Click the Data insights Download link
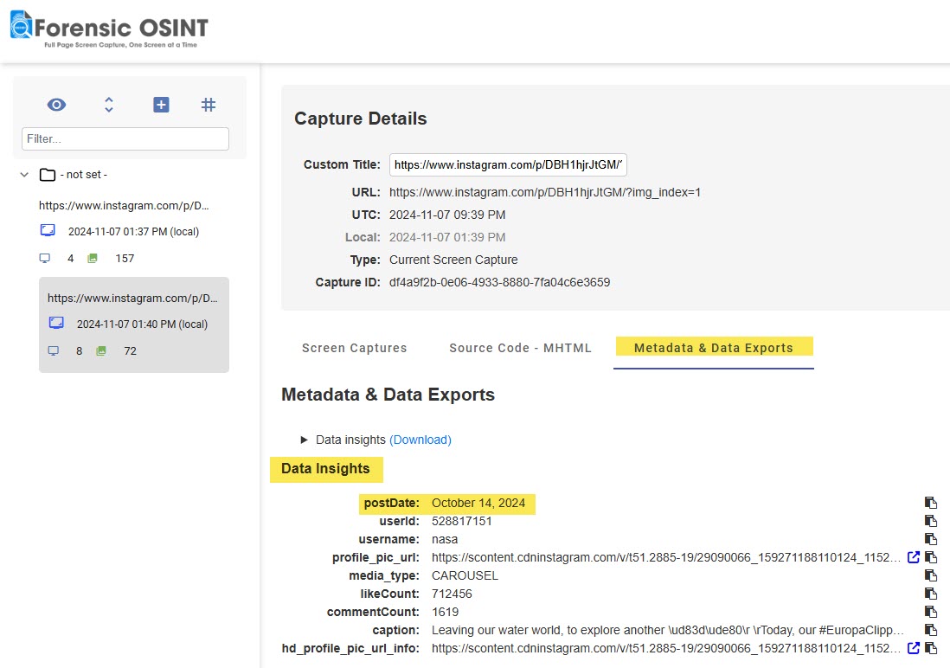 [x=420, y=440]
